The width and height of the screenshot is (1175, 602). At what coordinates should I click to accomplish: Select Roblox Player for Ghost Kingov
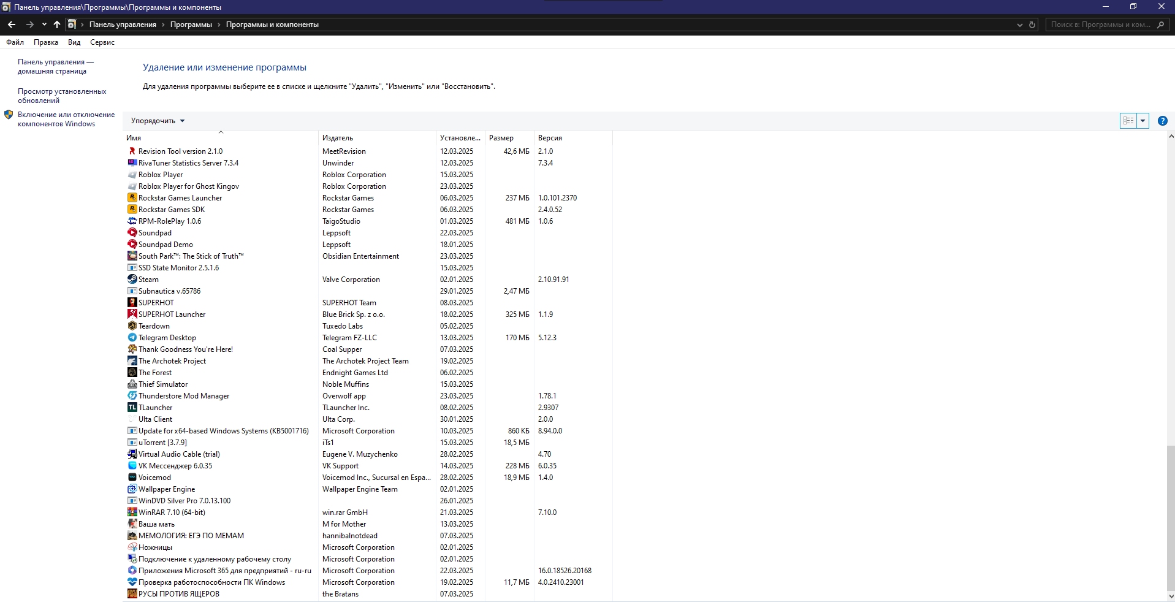pyautogui.click(x=368, y=186)
